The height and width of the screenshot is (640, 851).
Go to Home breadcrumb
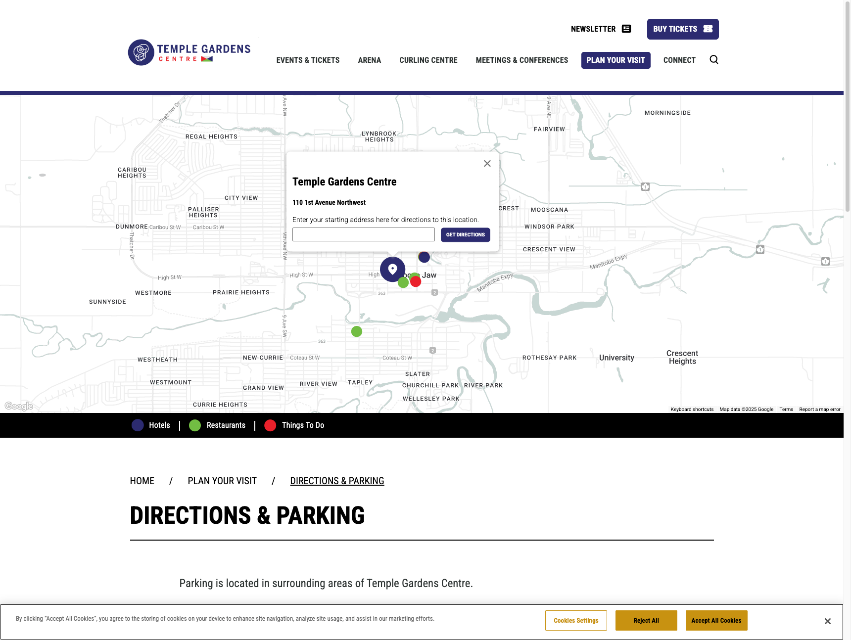click(142, 481)
